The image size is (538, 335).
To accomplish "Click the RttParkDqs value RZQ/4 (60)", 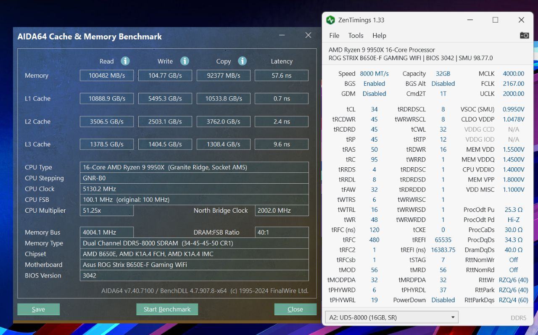I will click(514, 300).
